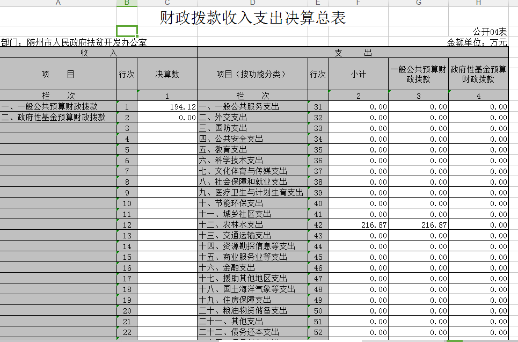Select the 十二、农林水支出 cell
This screenshot has width=518, height=342.
click(x=252, y=225)
